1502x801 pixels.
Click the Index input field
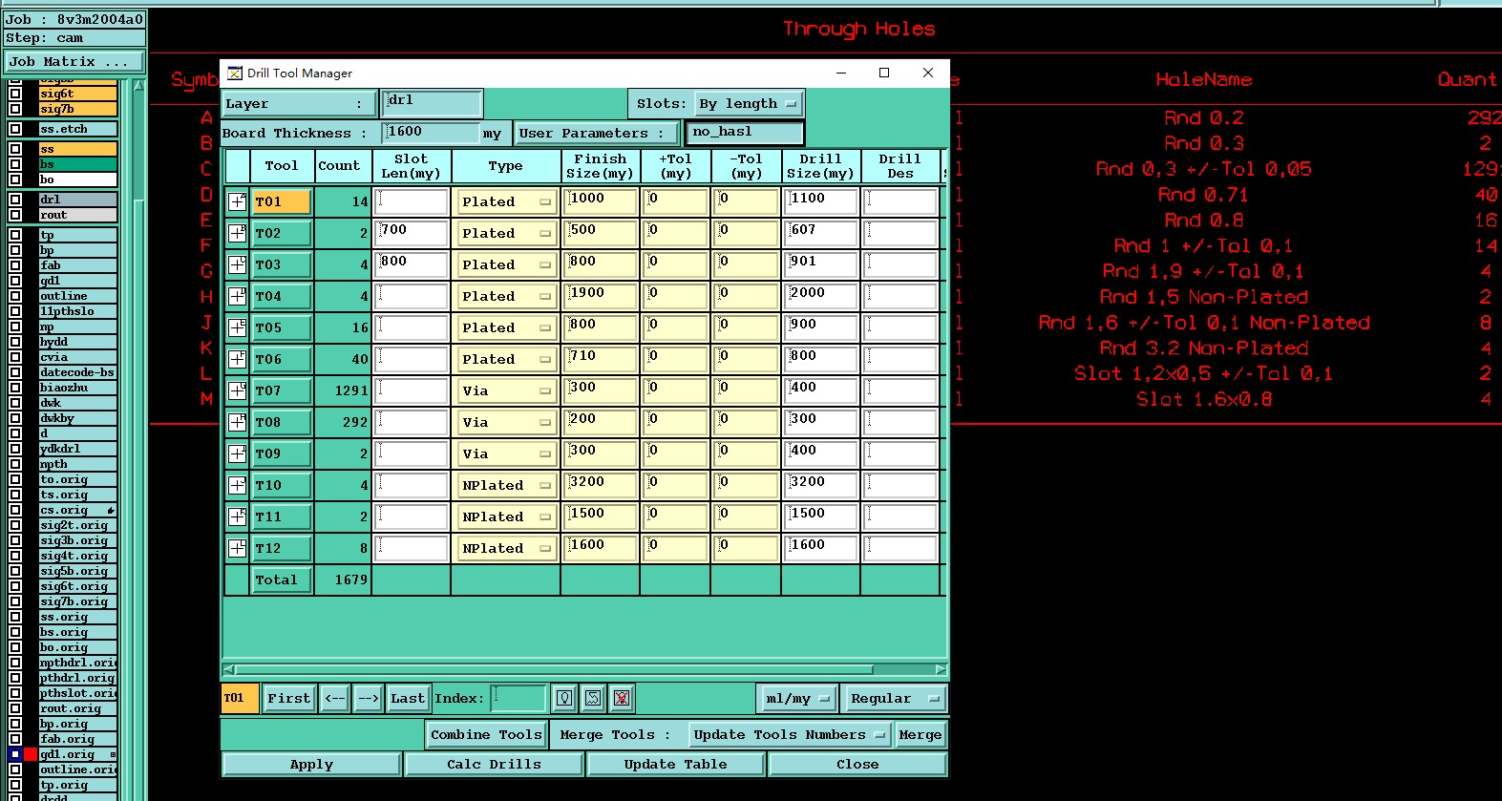[518, 698]
